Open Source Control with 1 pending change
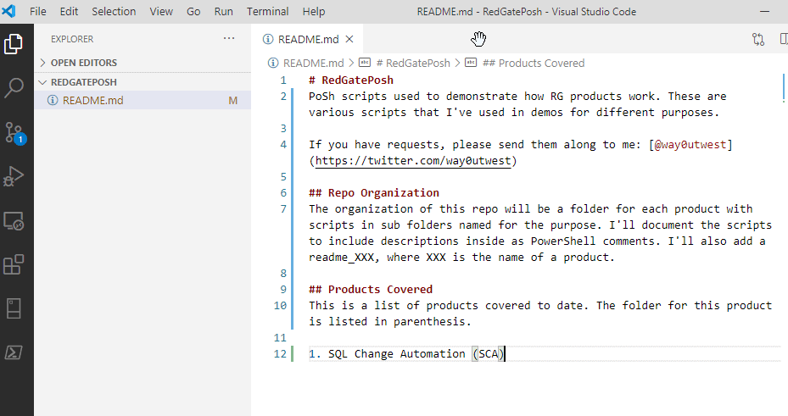 click(x=14, y=132)
